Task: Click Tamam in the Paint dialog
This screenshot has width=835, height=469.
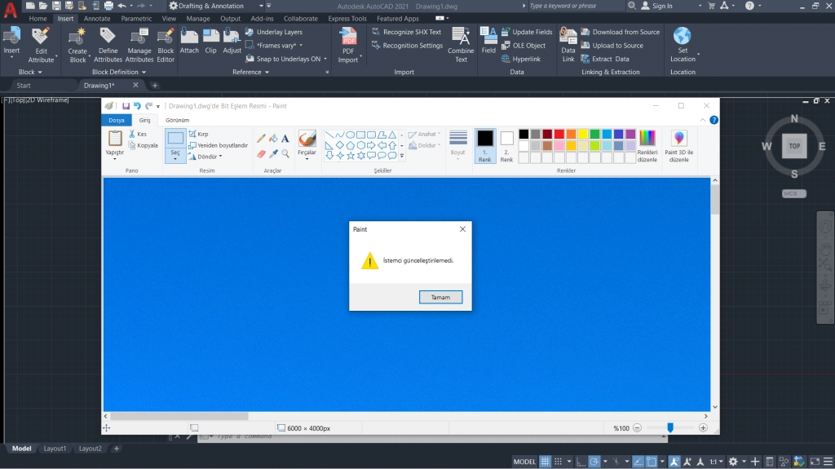Action: (440, 298)
